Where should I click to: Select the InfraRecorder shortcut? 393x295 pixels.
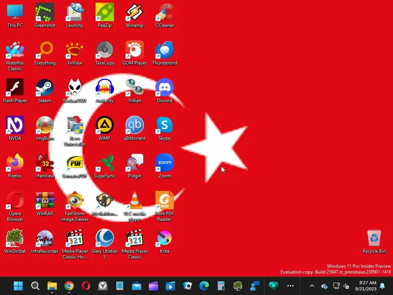click(x=45, y=241)
